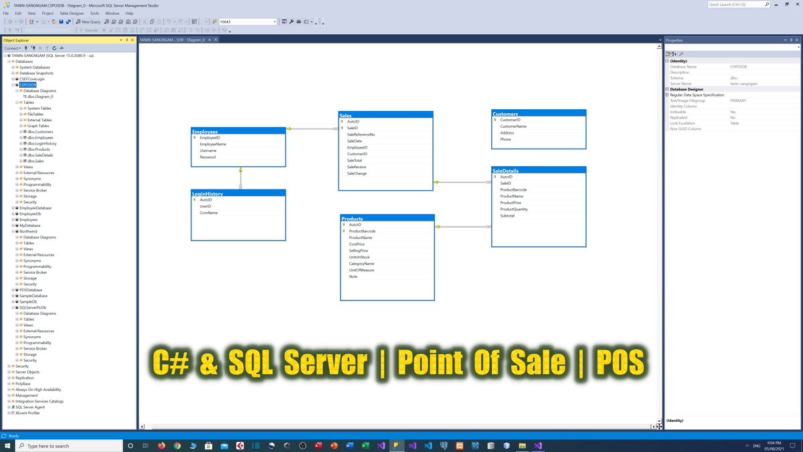Image resolution: width=803 pixels, height=452 pixels.
Task: Expand the SQL Server Agent node
Action: pyautogui.click(x=9, y=407)
